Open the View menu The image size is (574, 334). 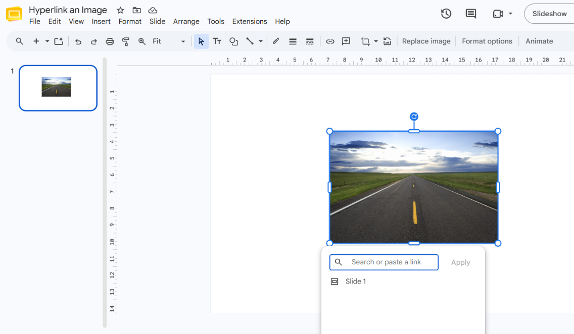click(x=76, y=22)
